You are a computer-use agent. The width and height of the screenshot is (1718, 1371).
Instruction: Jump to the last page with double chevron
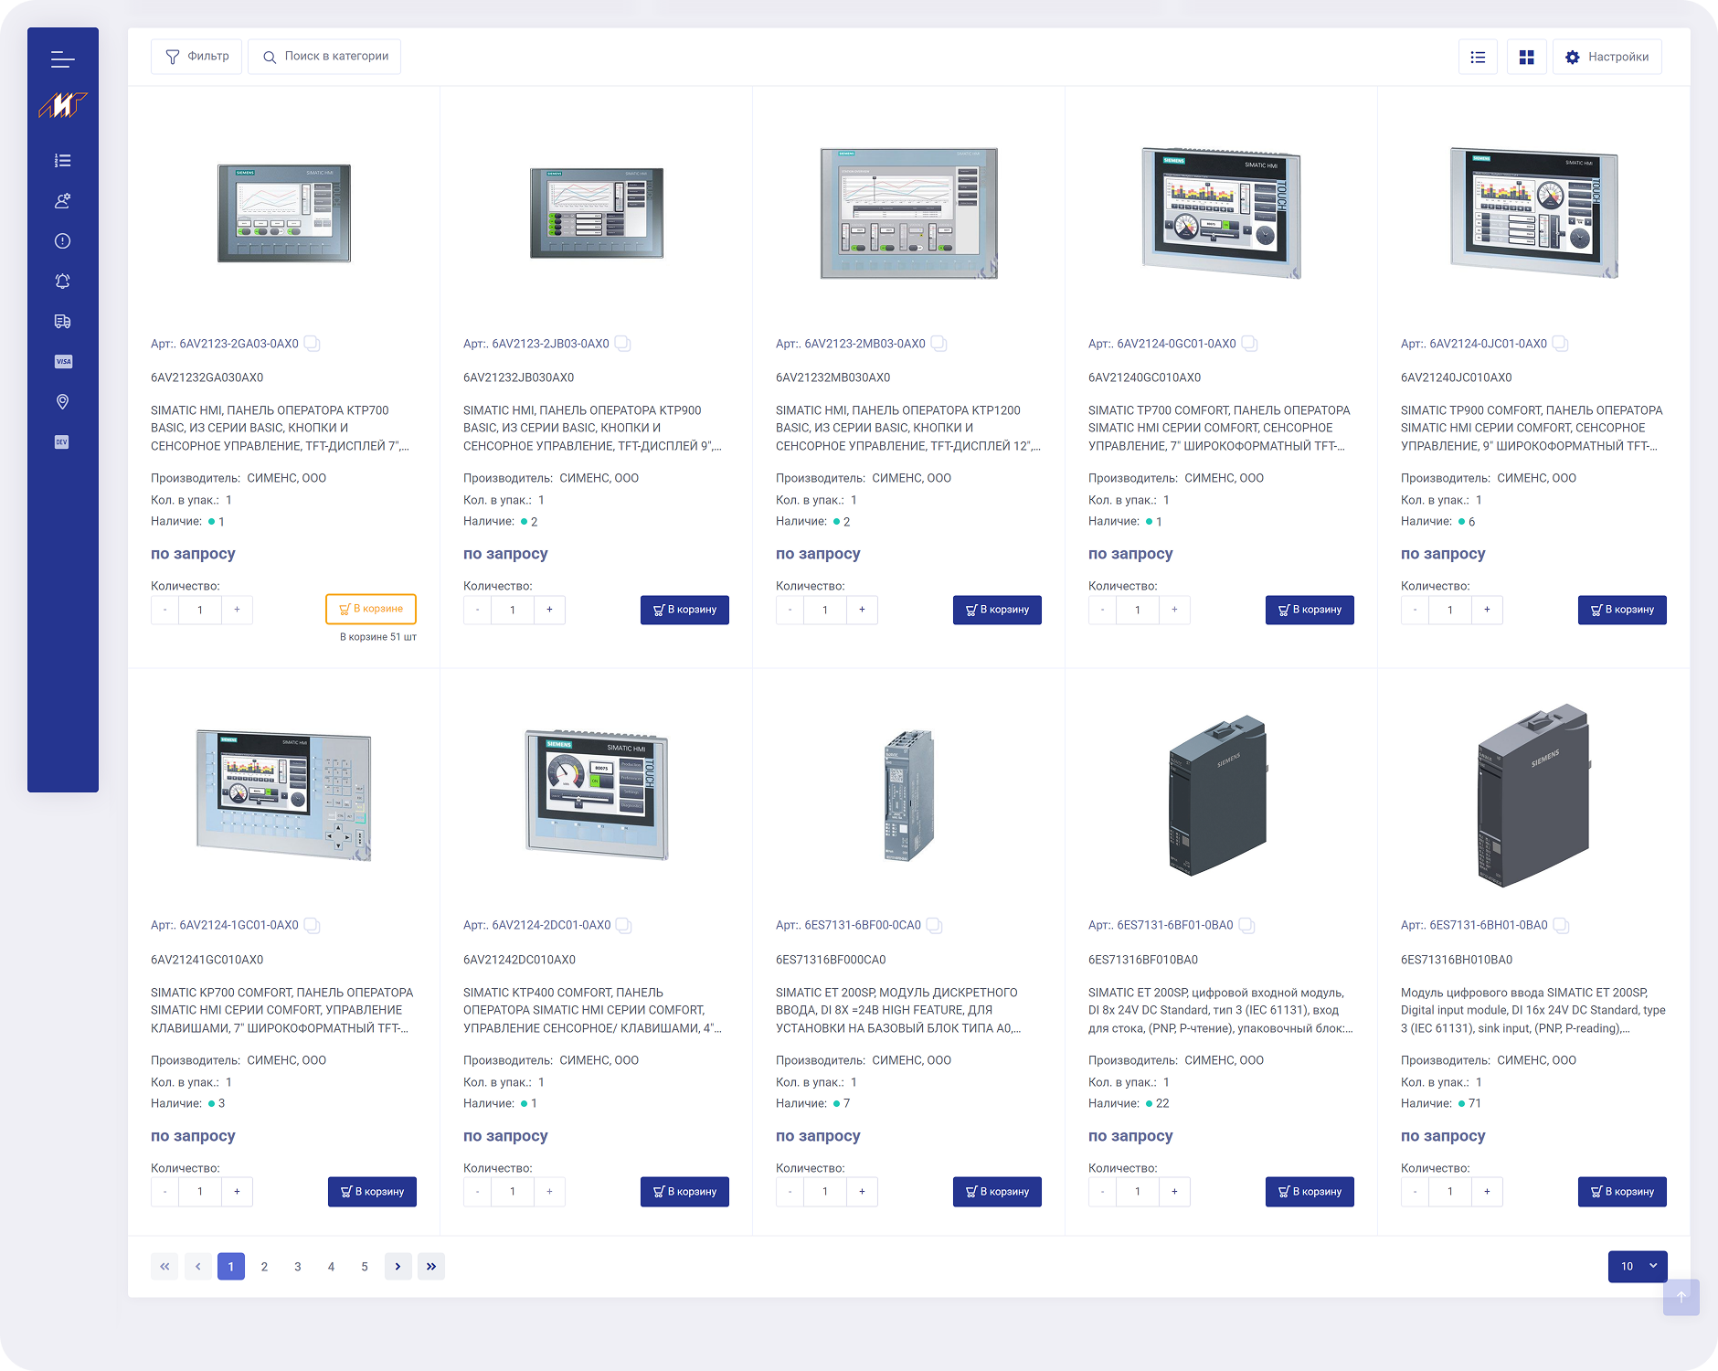pyautogui.click(x=431, y=1266)
